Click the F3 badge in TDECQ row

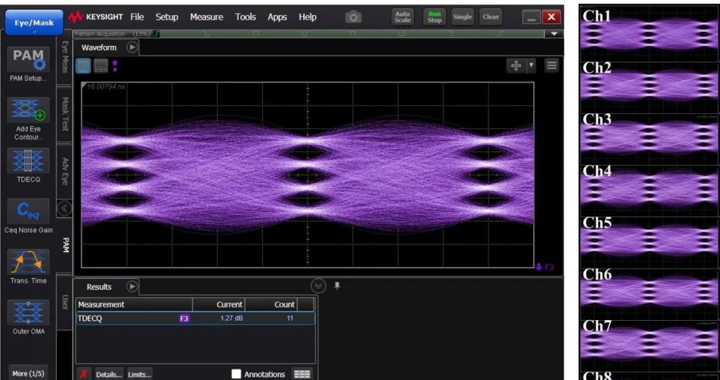coord(184,319)
